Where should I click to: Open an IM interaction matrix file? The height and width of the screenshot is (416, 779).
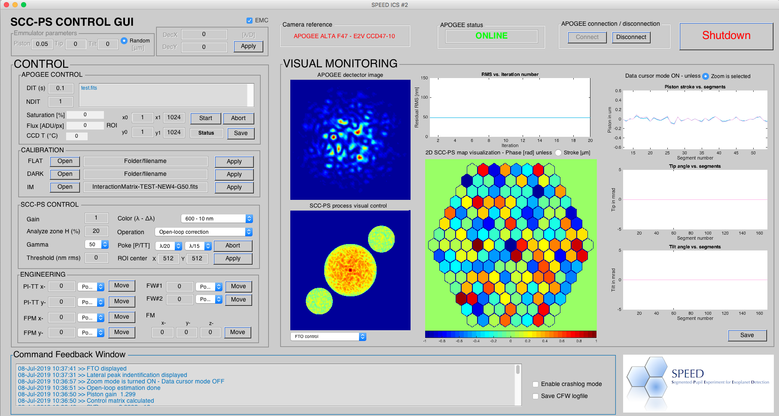tap(65, 187)
